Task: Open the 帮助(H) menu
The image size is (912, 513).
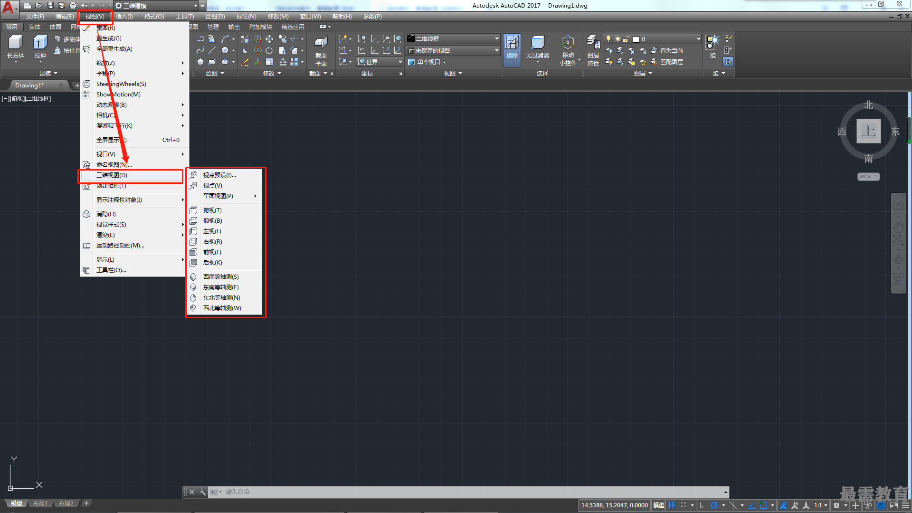Action: click(342, 16)
